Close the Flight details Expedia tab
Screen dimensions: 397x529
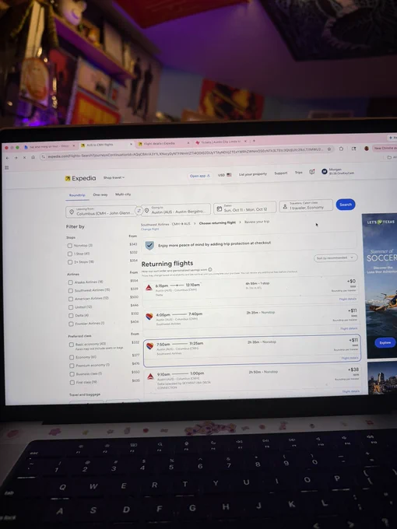click(x=188, y=143)
